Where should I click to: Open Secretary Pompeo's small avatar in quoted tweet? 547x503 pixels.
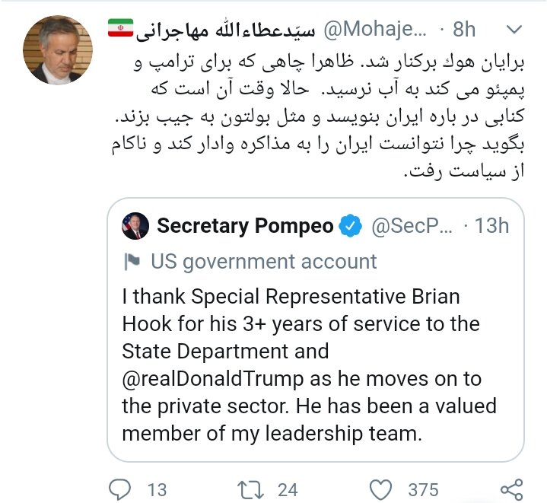point(135,226)
